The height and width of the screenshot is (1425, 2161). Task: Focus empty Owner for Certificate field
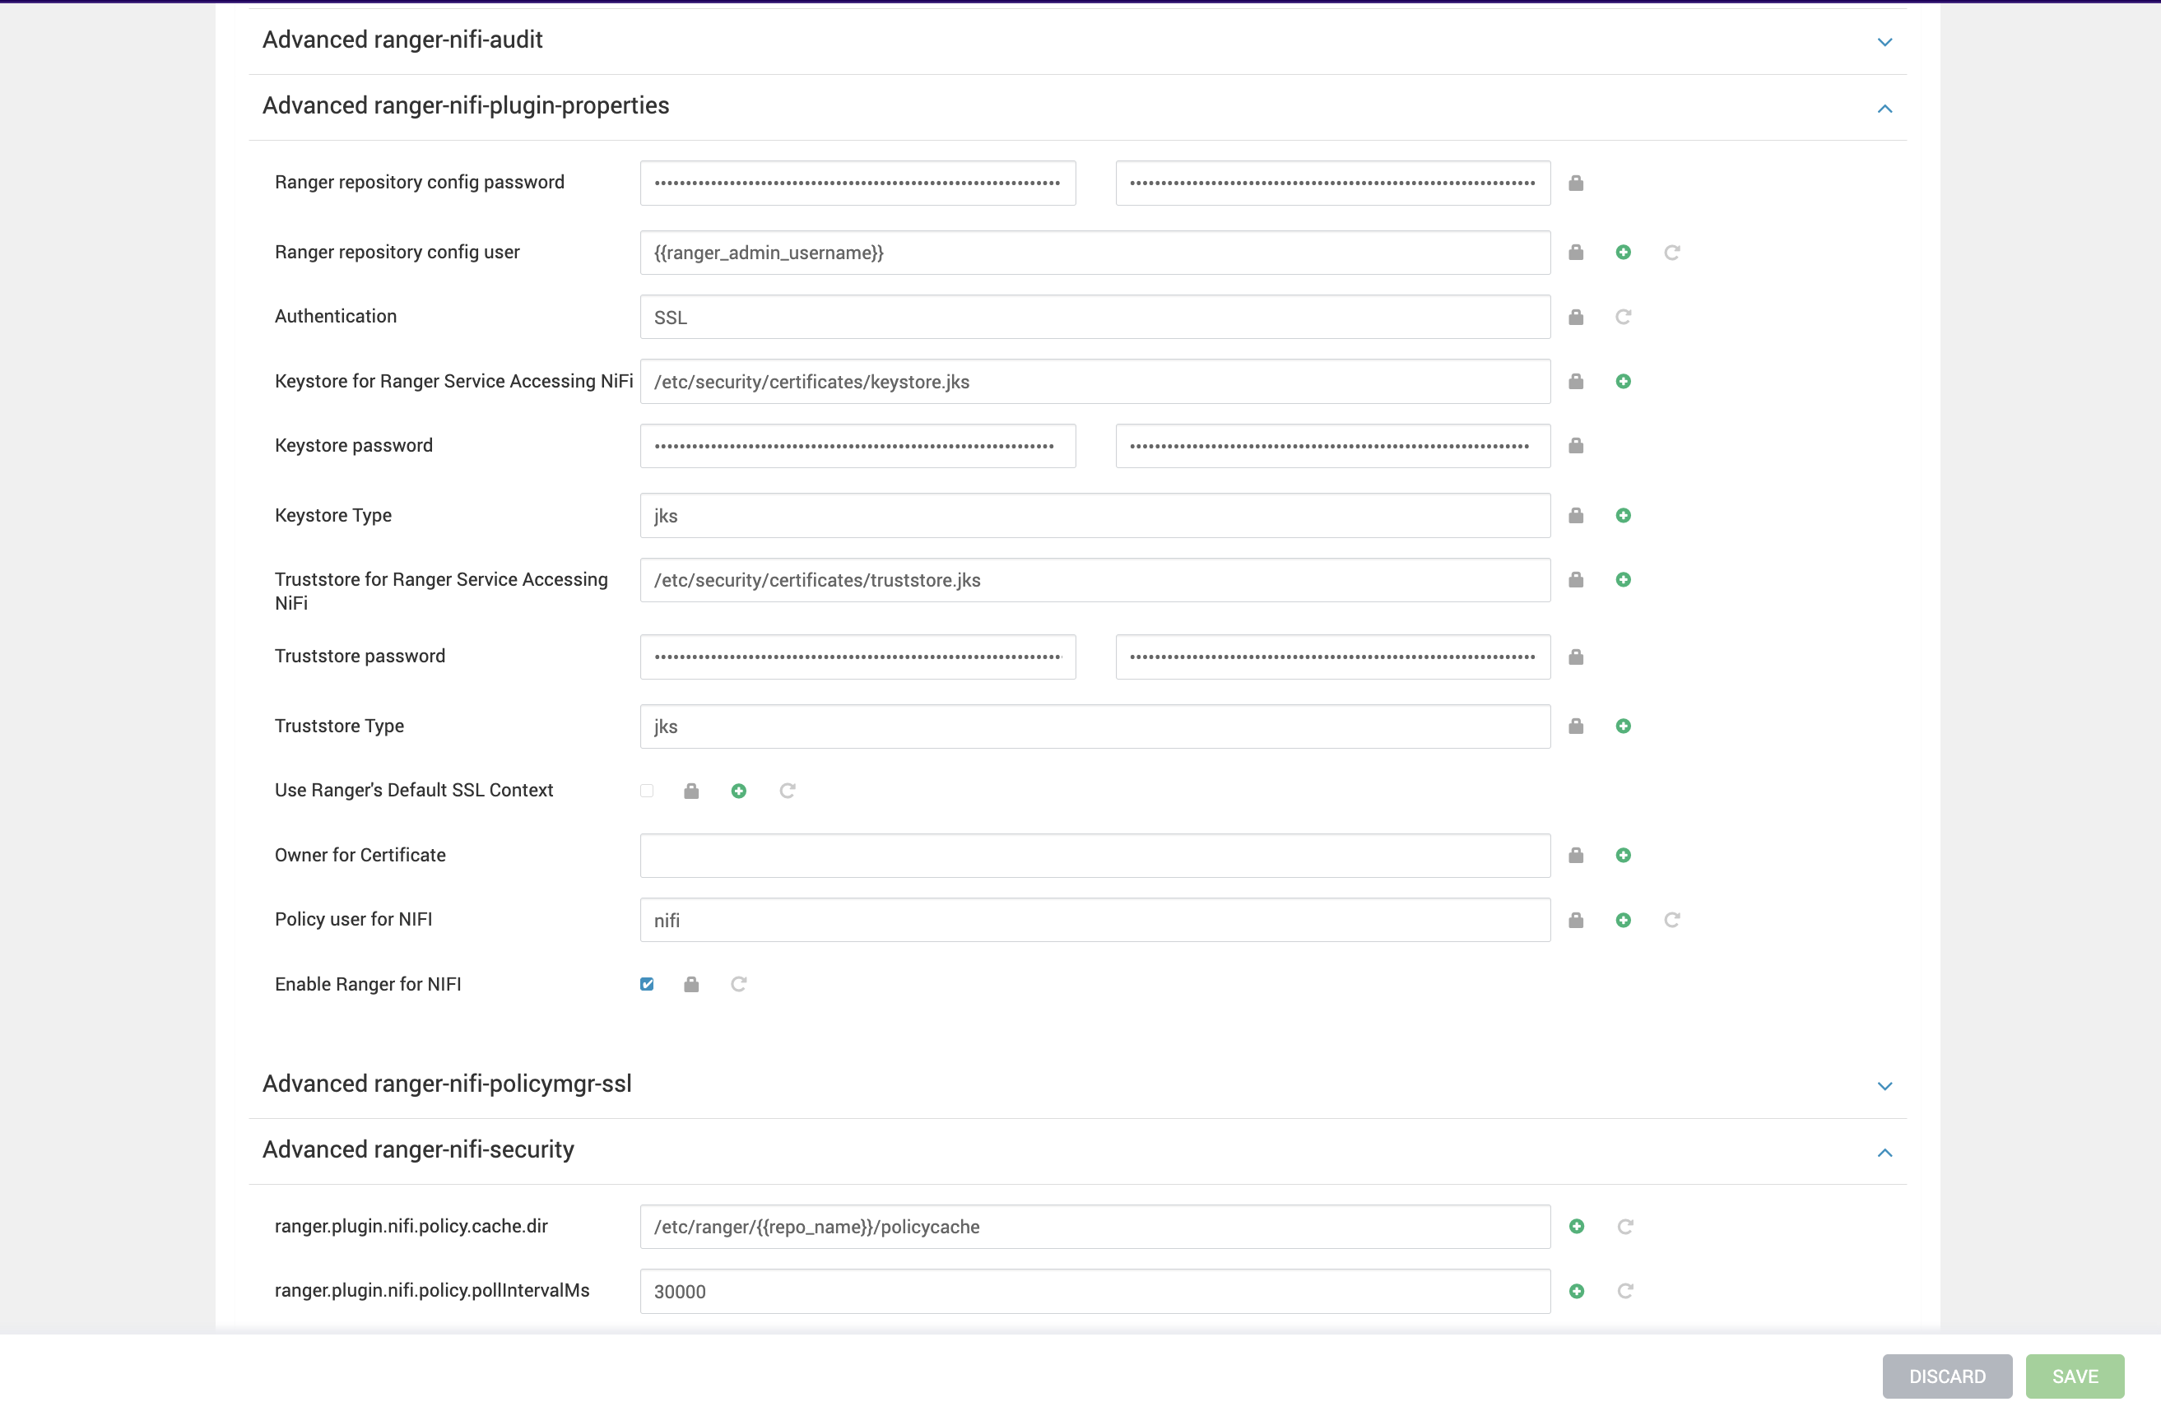click(1094, 856)
